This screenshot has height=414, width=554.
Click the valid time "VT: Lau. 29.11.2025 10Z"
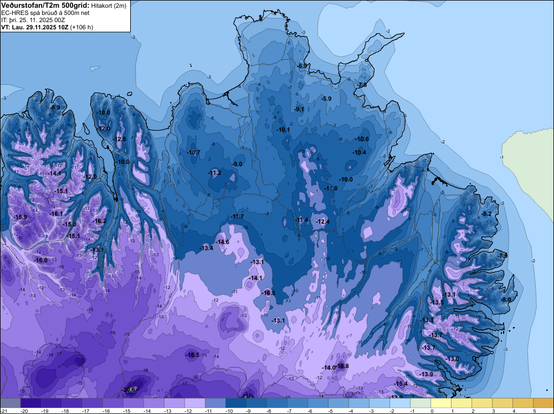tap(34, 27)
